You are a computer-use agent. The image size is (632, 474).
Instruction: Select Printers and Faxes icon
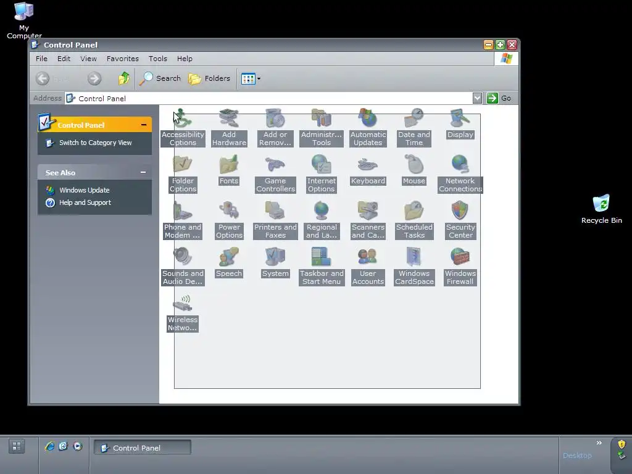[275, 220]
